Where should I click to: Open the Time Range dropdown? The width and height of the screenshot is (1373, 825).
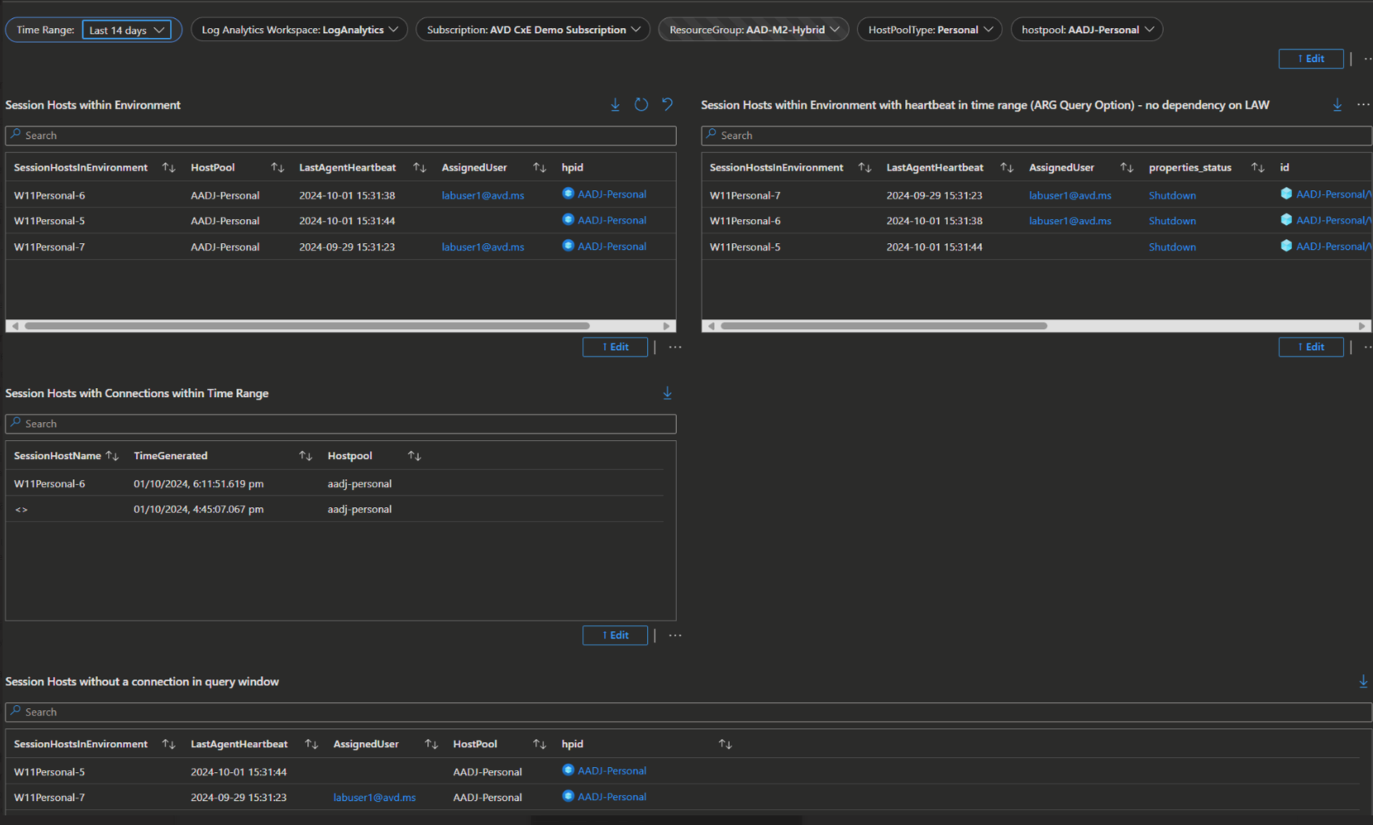[126, 30]
